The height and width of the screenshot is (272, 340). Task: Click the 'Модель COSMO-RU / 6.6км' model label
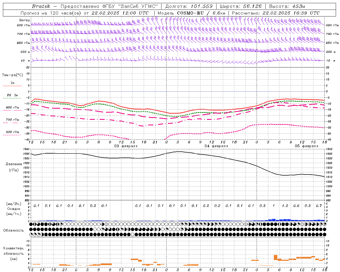191,13
